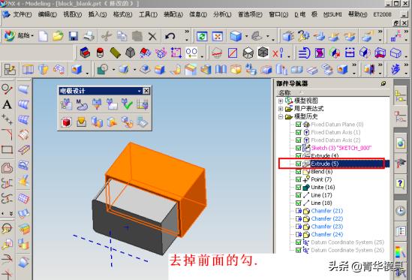
Task: Select the Text A tool in left toolbar
Action: 7,104
